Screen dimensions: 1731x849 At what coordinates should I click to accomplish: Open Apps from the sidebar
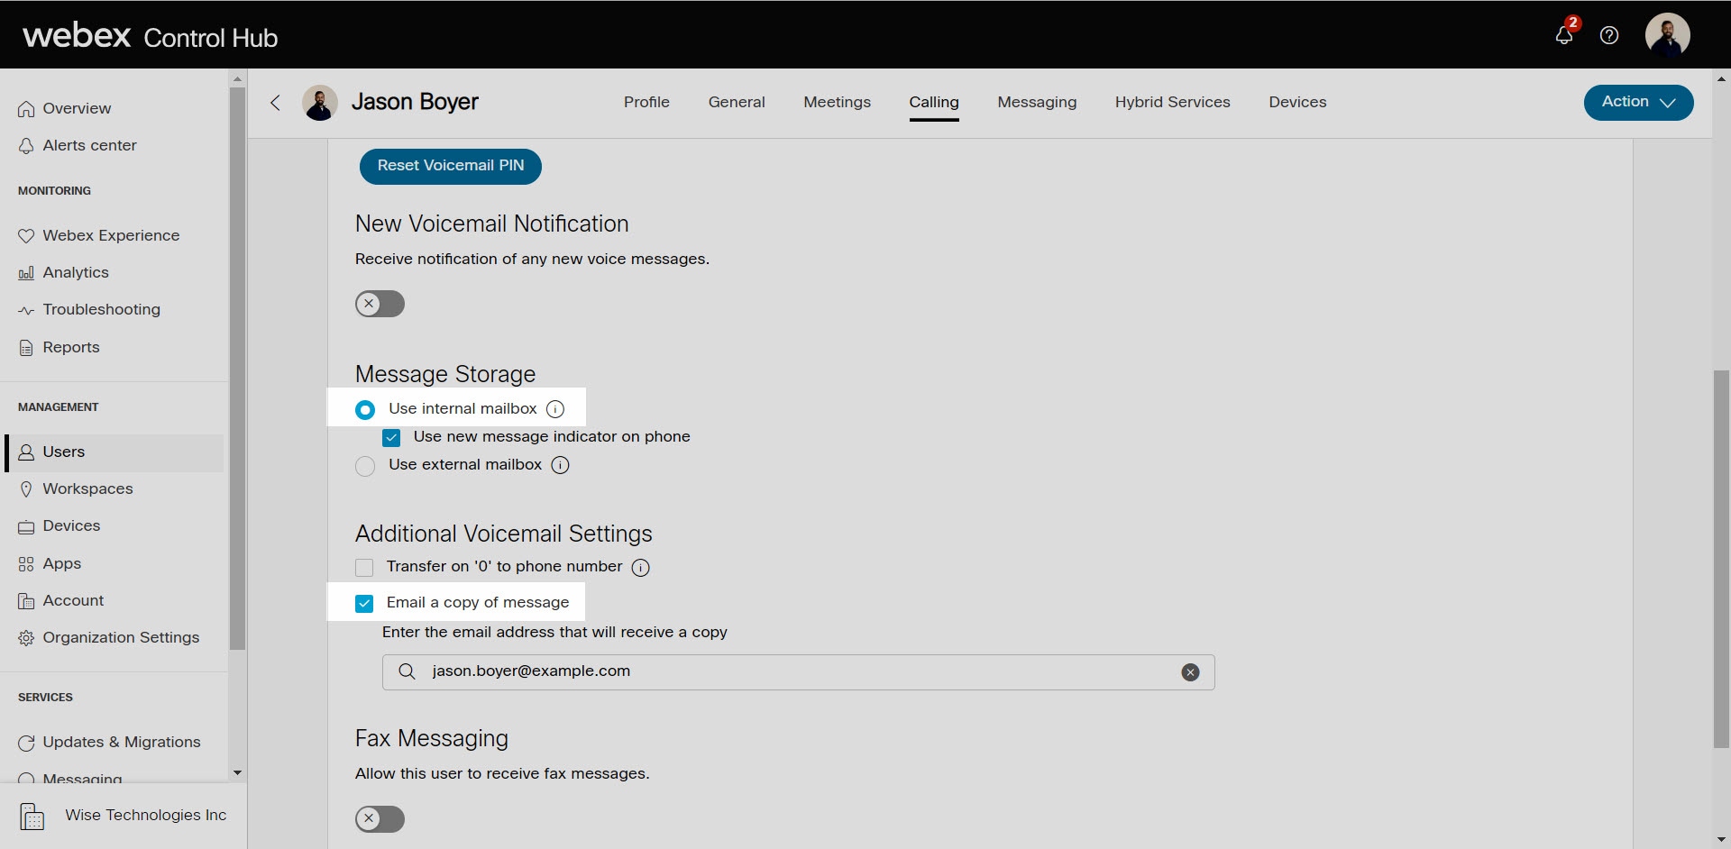[61, 563]
